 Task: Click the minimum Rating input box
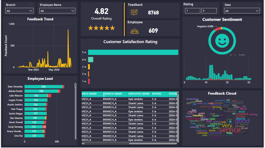(192, 11)
